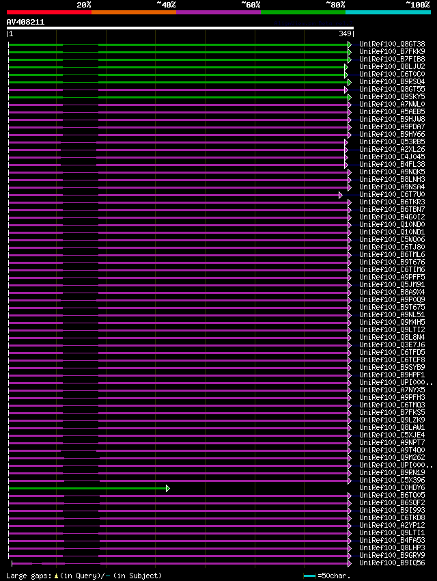Click the UniRef100_B9IQ56 label

[392, 563]
